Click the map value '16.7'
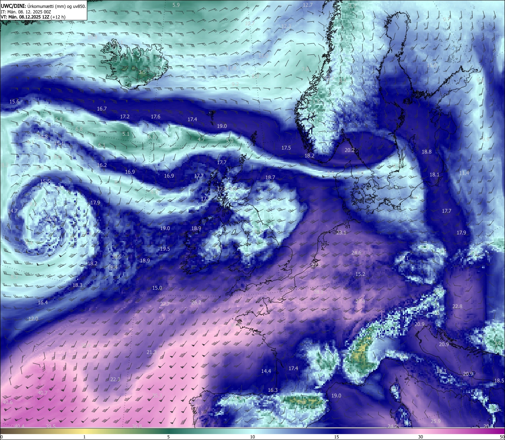The image size is (505, 440). (102, 109)
